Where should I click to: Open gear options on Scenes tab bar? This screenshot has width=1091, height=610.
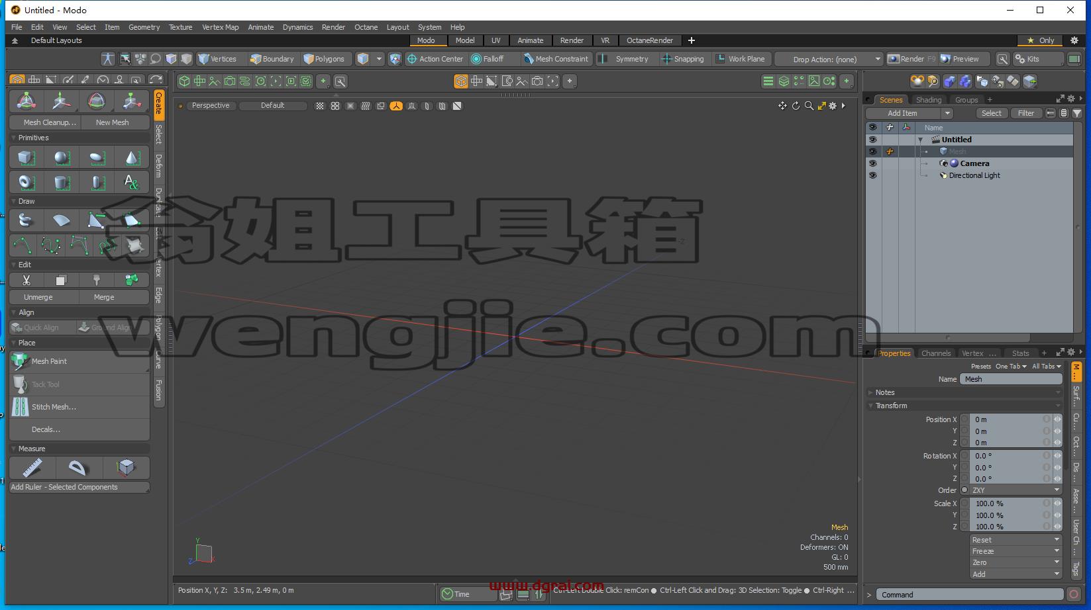point(1071,99)
